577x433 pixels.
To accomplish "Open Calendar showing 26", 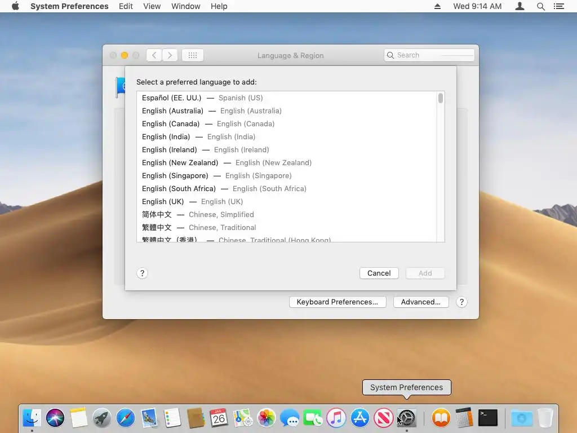I will point(219,418).
